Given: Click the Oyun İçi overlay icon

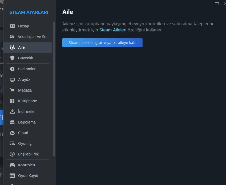Looking at the screenshot, I should (x=12, y=143).
